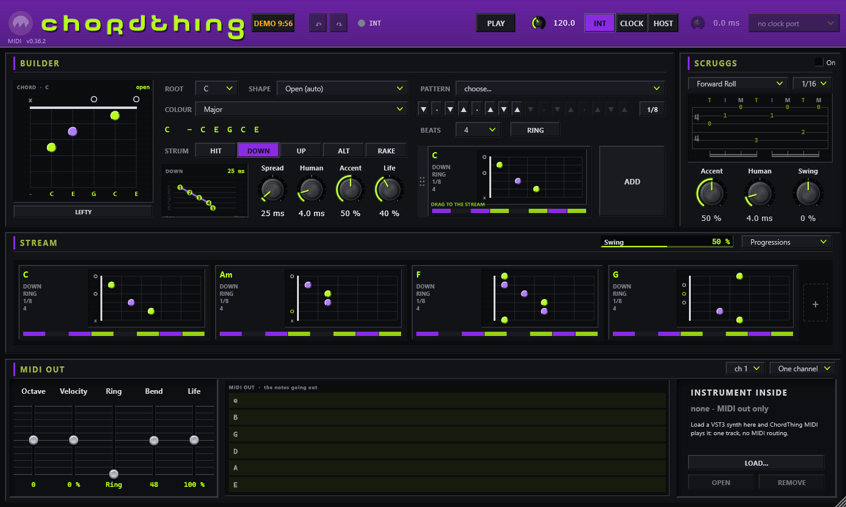
Task: Toggle the first pattern step down arrow
Action: point(423,110)
